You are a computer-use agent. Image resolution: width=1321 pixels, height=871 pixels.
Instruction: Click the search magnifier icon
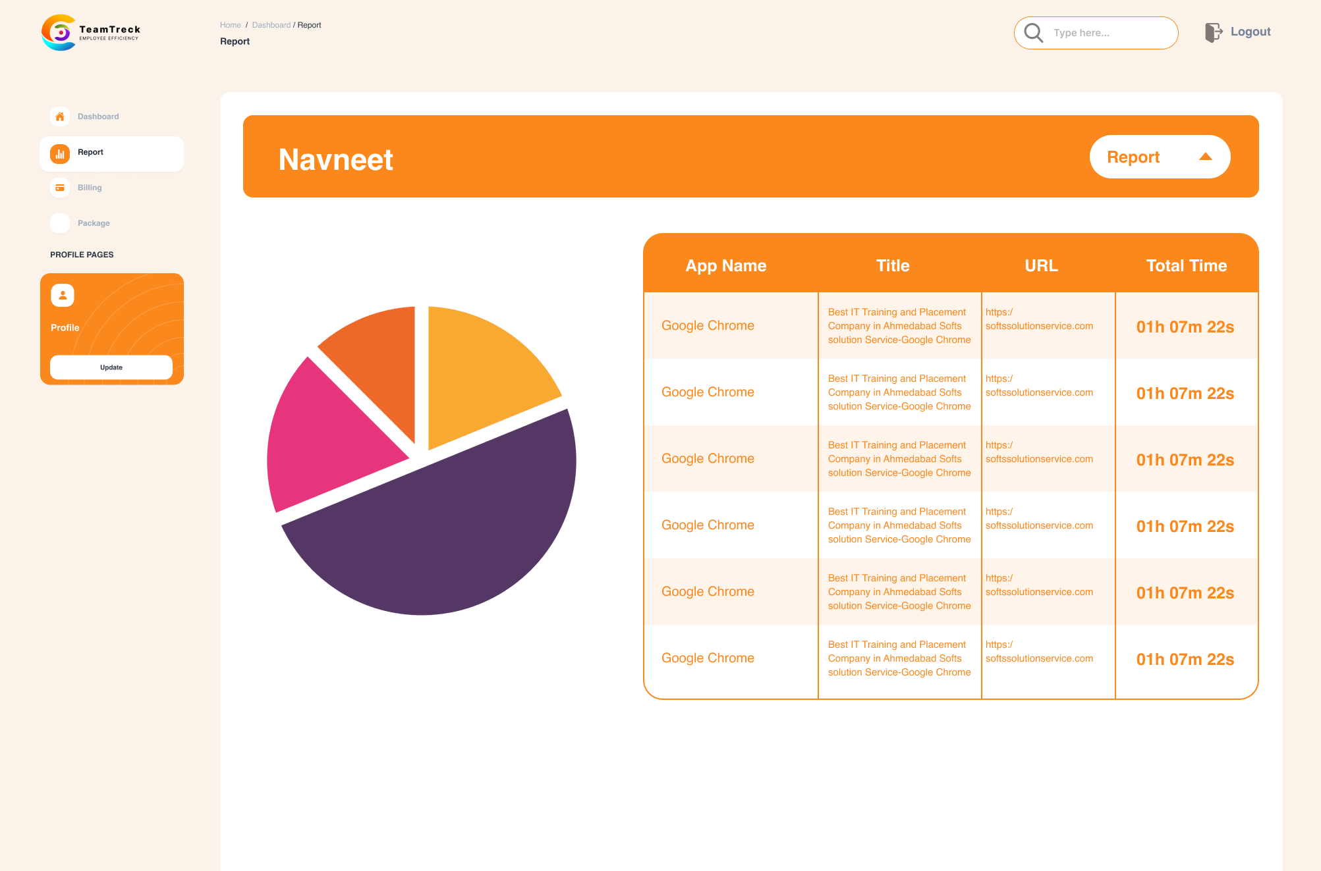click(1033, 33)
